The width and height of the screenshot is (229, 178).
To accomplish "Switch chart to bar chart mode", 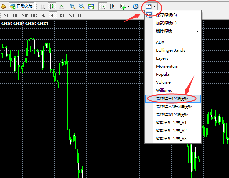I will [43, 6].
